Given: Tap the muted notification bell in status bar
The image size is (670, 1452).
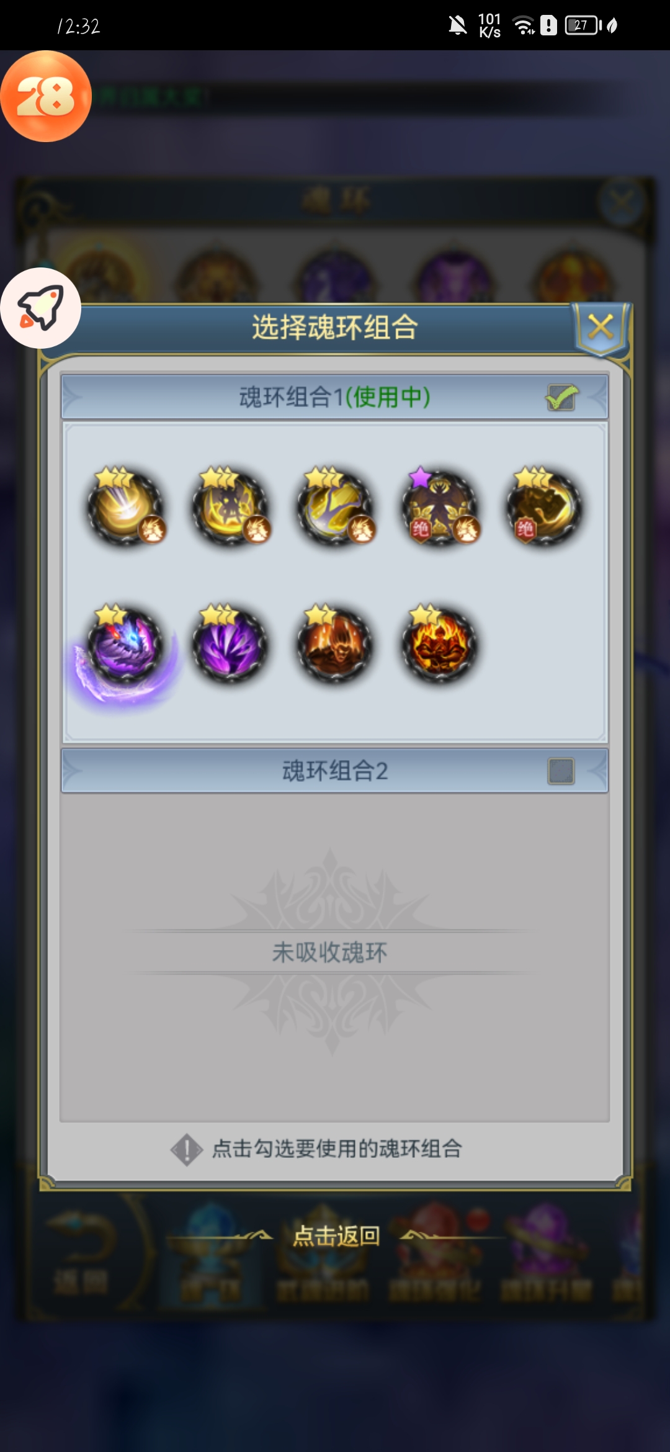Looking at the screenshot, I should pos(458,25).
